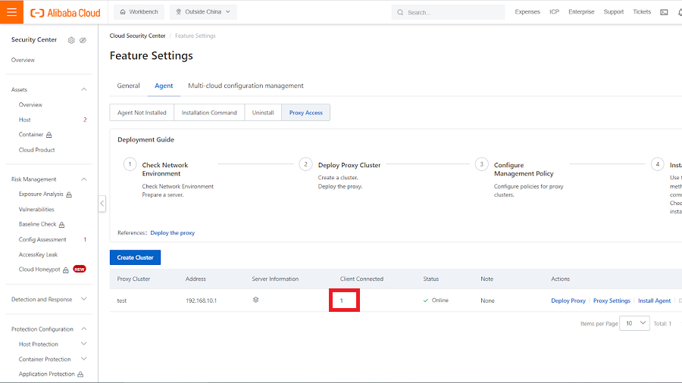Open the Items per Page dropdown
This screenshot has height=383, width=682.
click(x=634, y=323)
